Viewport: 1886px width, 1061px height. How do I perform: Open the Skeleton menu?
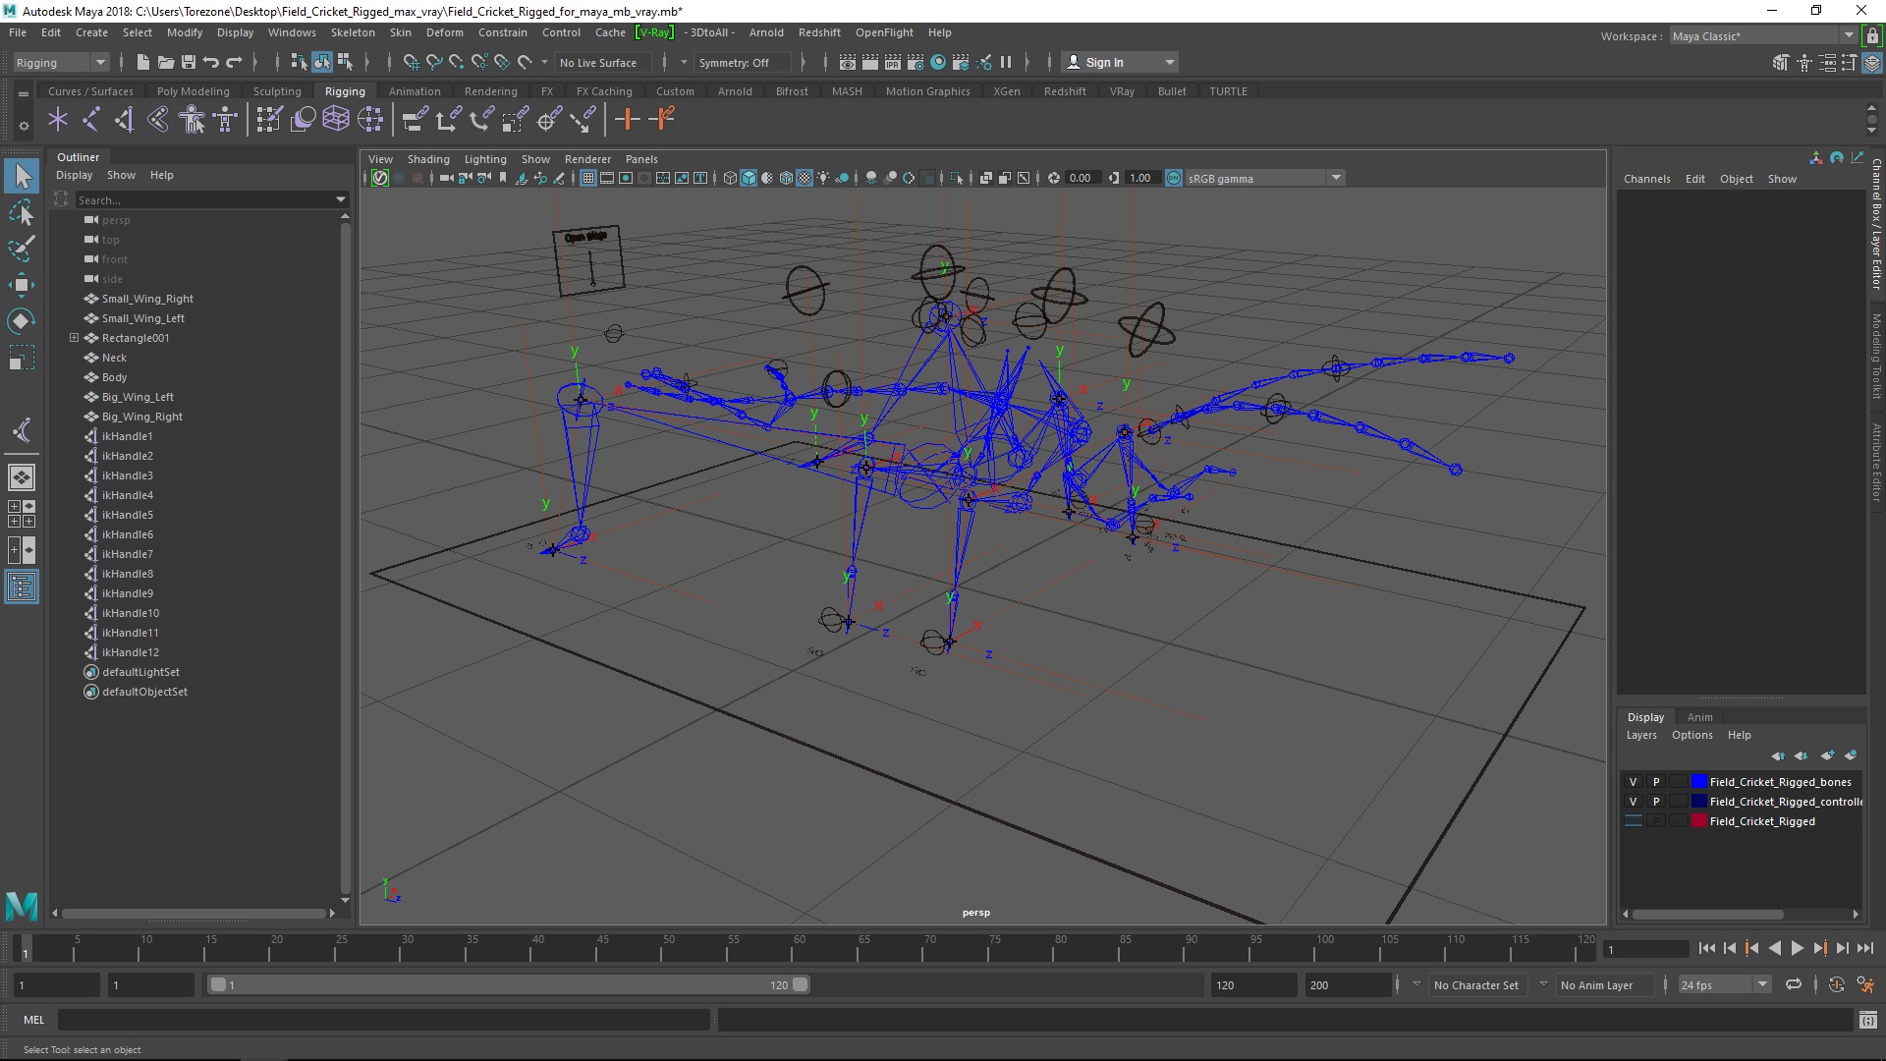352,32
